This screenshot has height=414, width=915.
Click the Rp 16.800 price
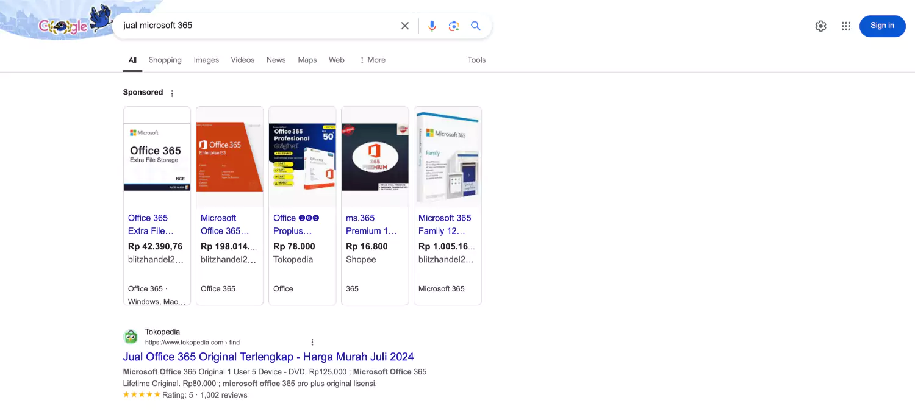[367, 246]
